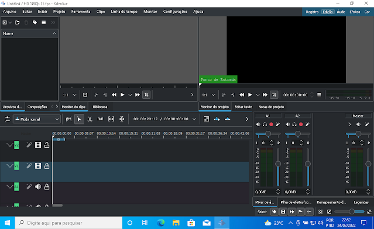Image resolution: width=374 pixels, height=229 pixels.
Task: Solo A1 channel with headphones icon
Action: coord(265,124)
